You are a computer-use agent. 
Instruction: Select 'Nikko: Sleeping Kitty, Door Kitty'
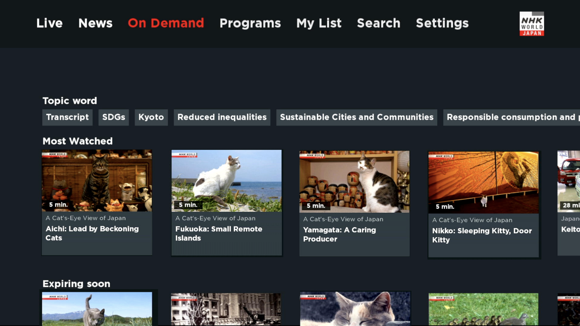click(x=483, y=203)
